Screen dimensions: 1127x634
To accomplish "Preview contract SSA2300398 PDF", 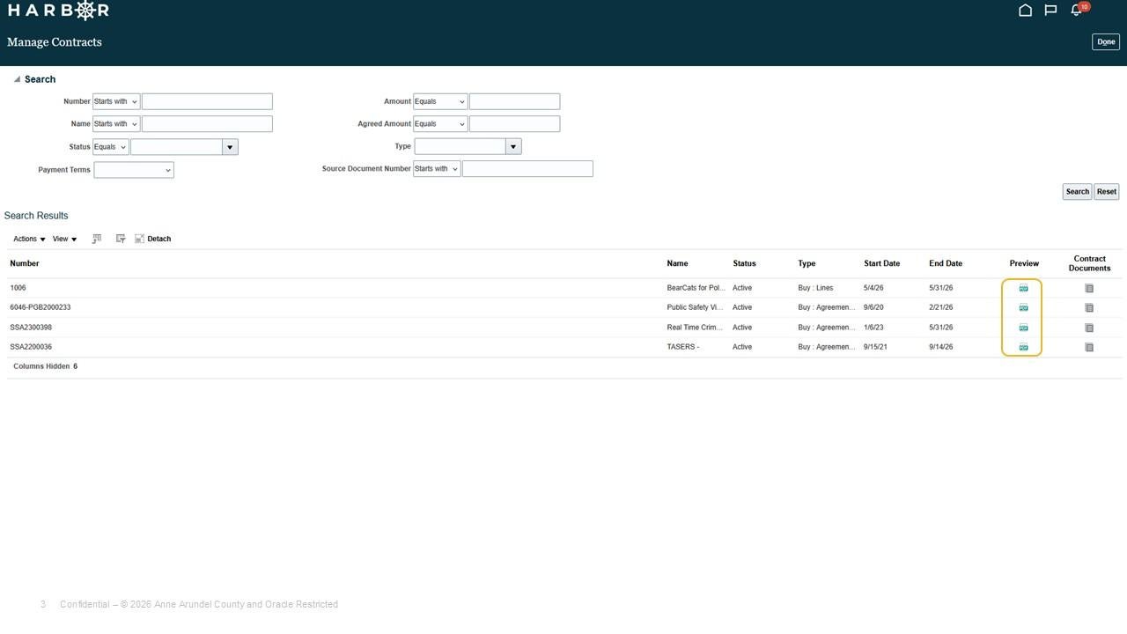I will coord(1023,328).
